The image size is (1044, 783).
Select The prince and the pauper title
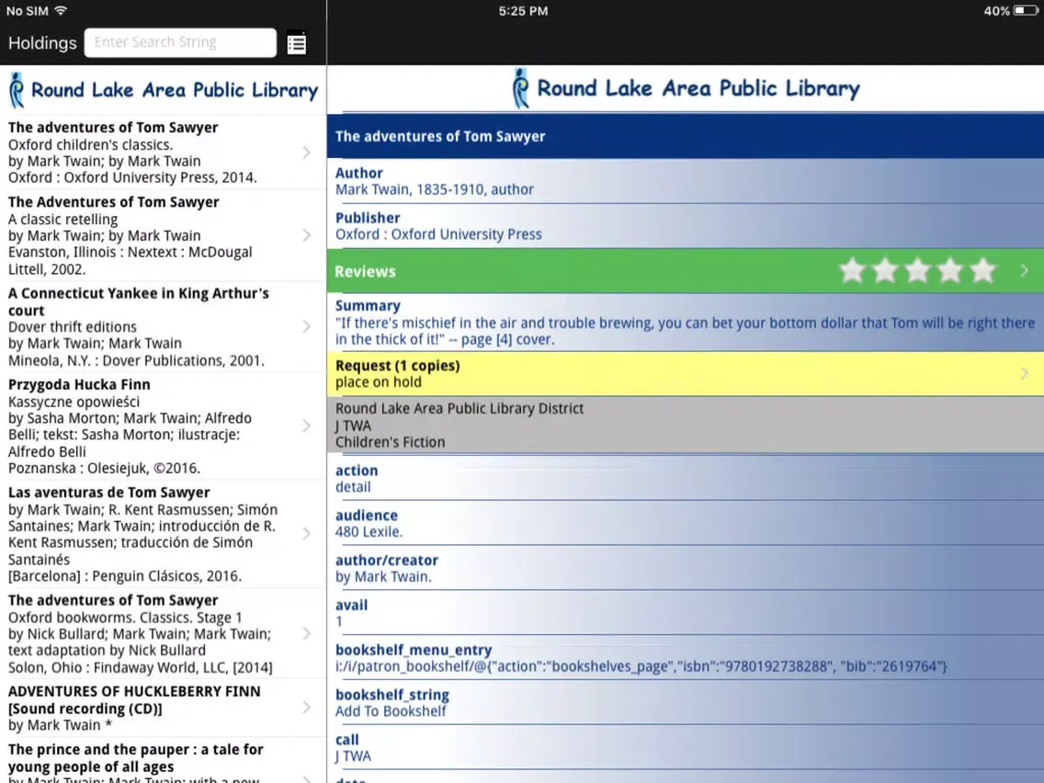click(136, 758)
